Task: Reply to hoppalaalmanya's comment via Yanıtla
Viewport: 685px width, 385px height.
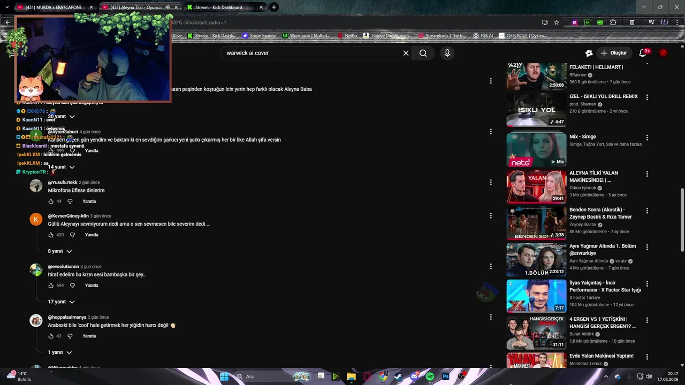Action: click(89, 336)
